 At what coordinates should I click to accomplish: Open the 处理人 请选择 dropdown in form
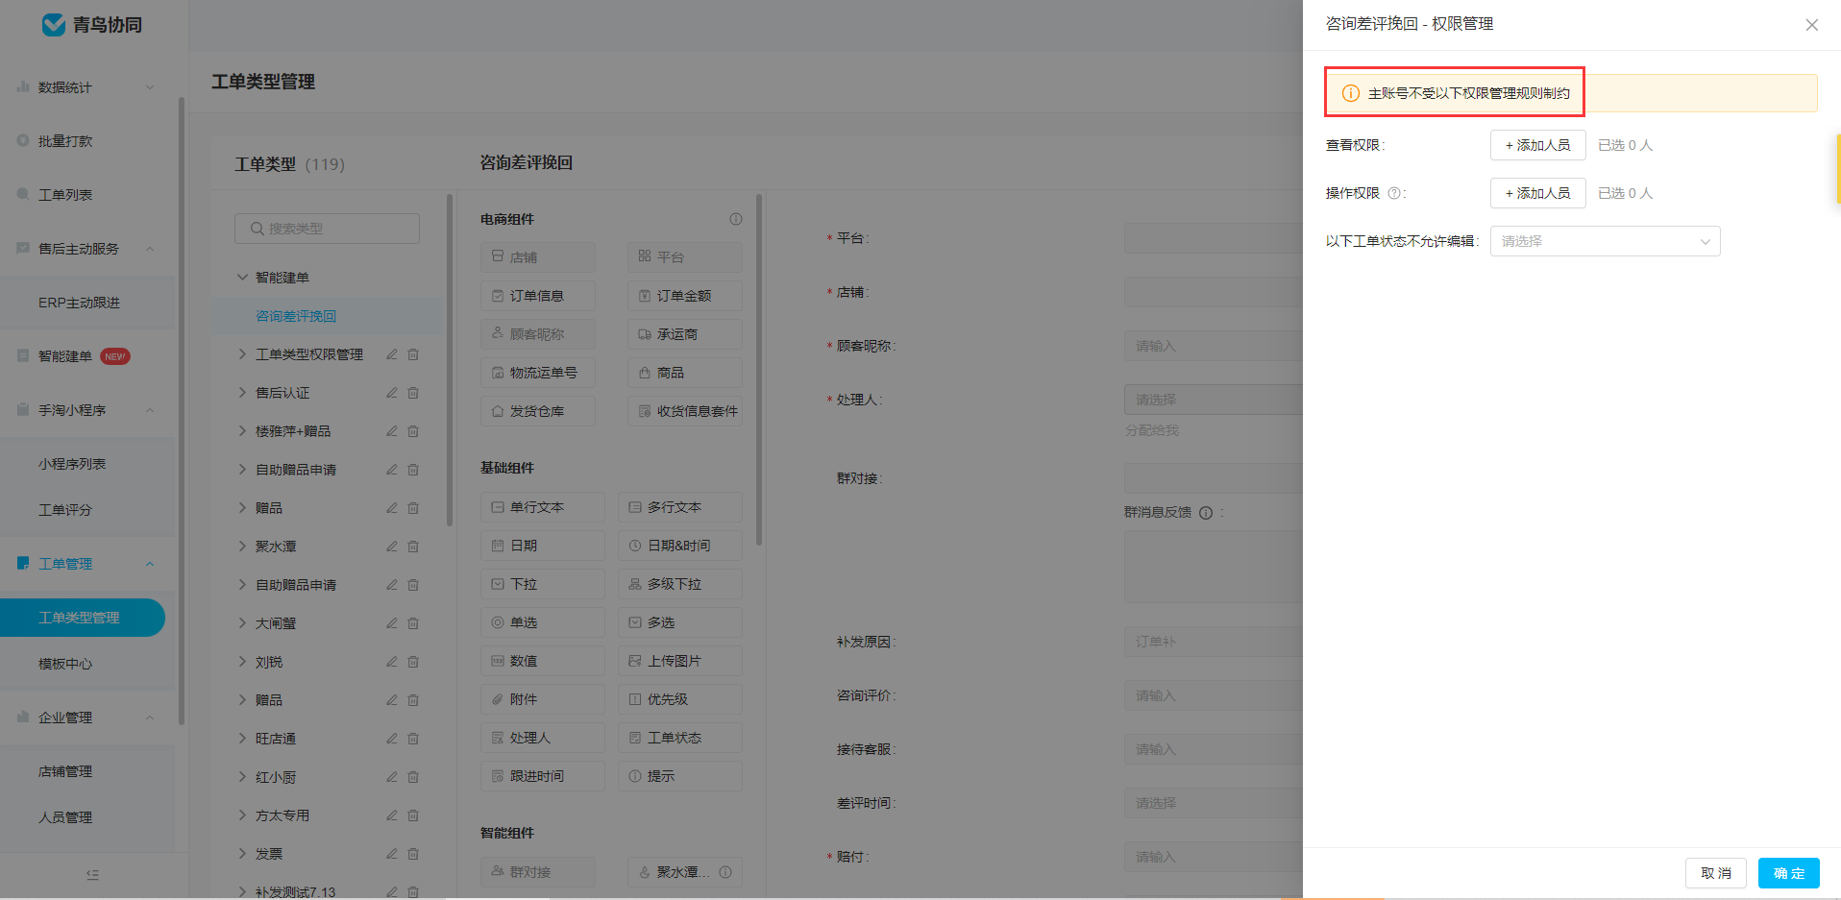pos(1214,400)
